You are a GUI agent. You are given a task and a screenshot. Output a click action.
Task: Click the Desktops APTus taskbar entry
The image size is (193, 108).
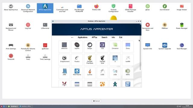(x=26, y=106)
